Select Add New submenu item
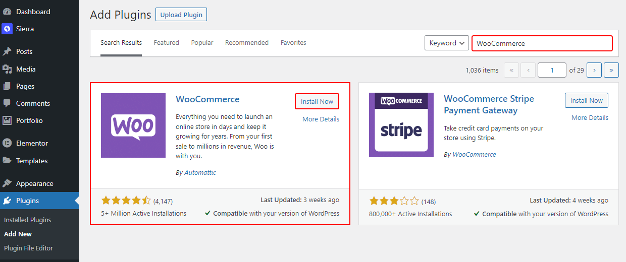 coord(18,234)
